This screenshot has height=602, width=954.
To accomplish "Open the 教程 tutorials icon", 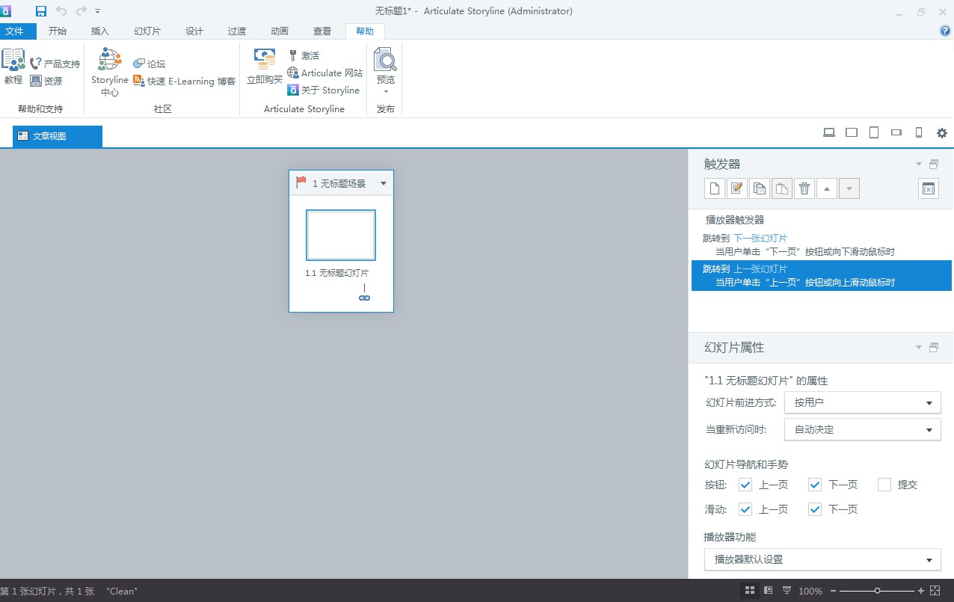I will [13, 67].
